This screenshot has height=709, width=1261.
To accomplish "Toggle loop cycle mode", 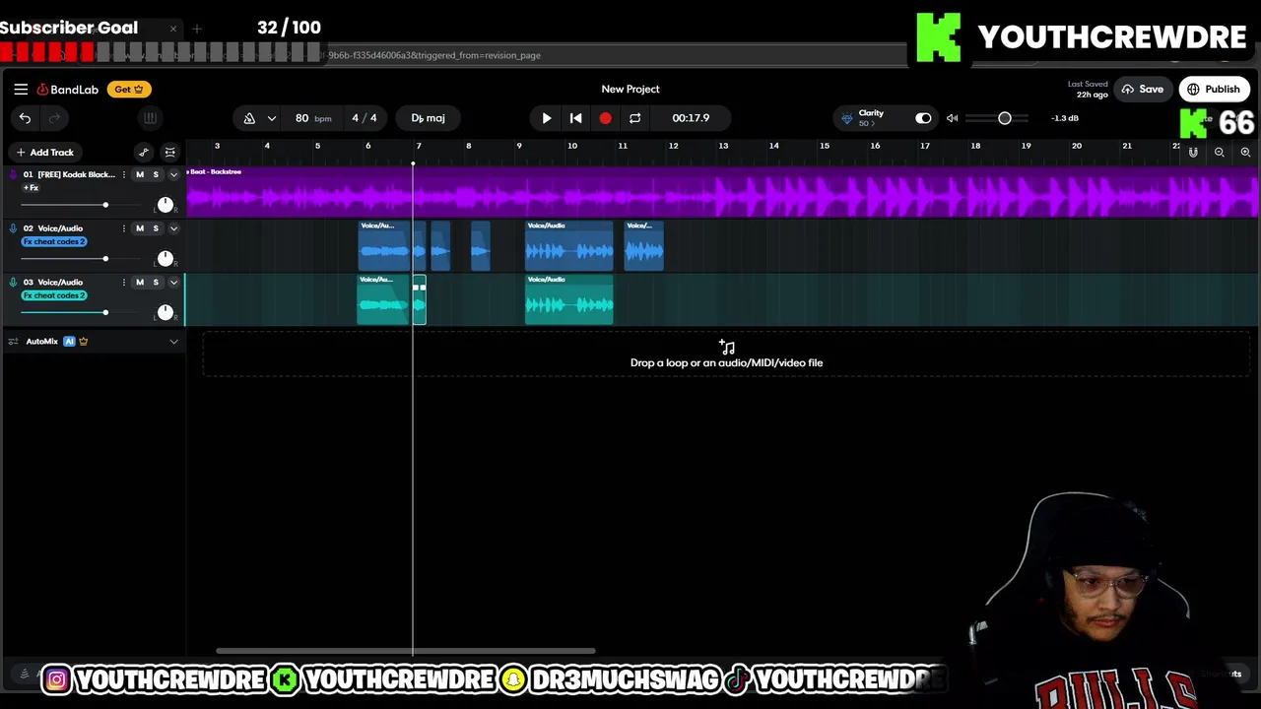I will [635, 118].
